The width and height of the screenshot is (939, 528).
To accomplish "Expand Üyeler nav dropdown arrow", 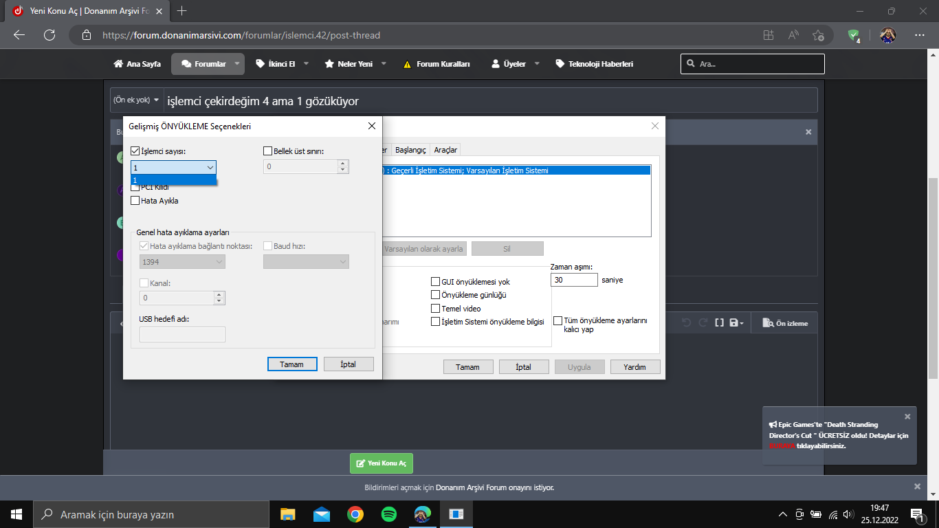I will (x=537, y=64).
